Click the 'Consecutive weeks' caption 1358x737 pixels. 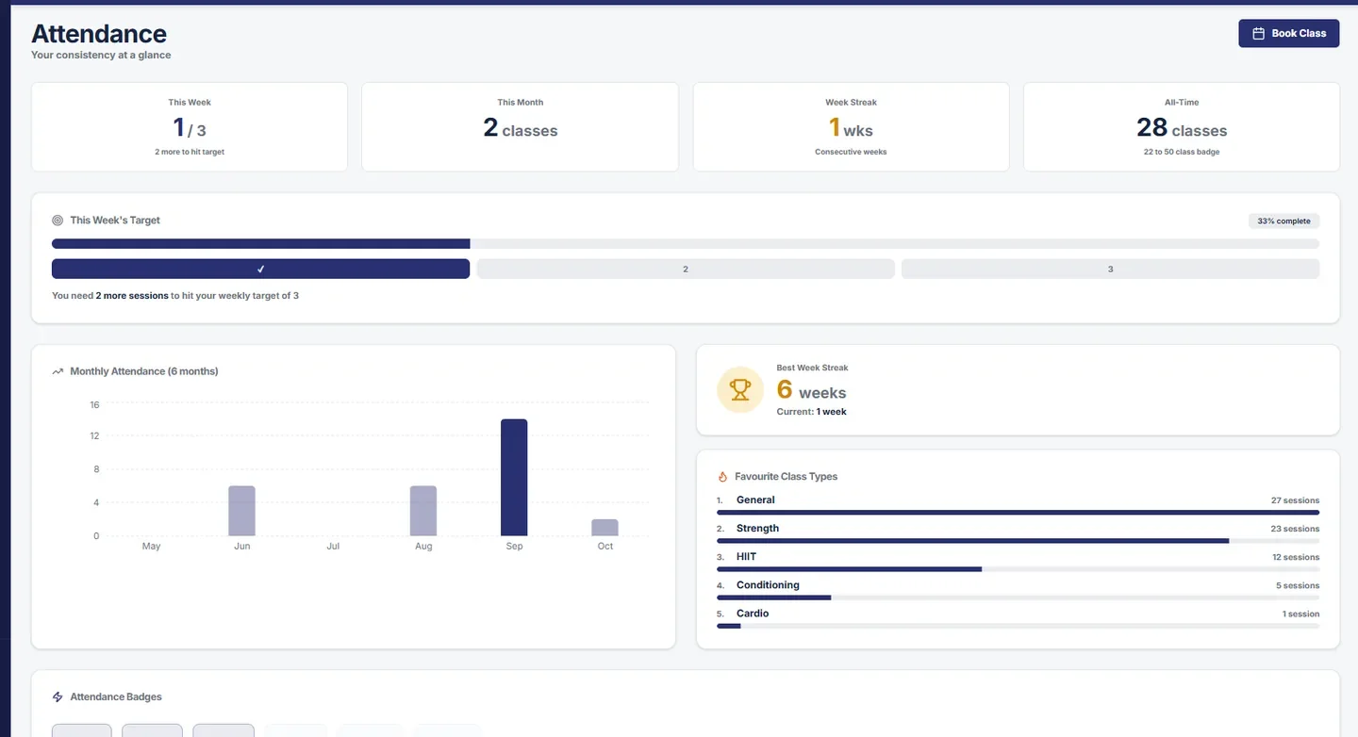pyautogui.click(x=851, y=152)
